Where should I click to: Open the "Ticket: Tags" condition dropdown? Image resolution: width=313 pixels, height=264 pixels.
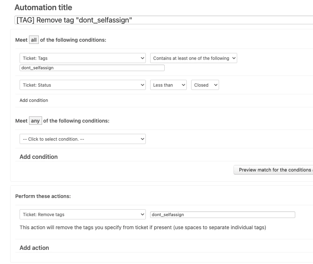pyautogui.click(x=83, y=58)
